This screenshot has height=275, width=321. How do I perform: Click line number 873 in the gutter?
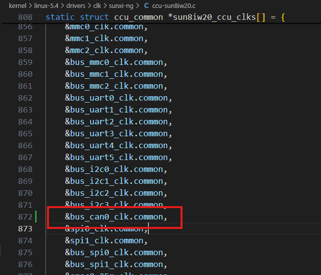point(25,228)
